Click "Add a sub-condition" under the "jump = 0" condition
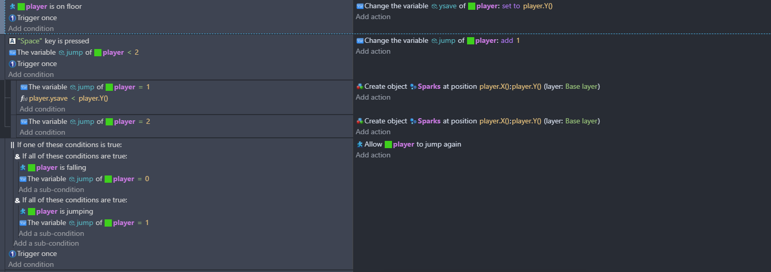The width and height of the screenshot is (771, 272). [x=51, y=190]
